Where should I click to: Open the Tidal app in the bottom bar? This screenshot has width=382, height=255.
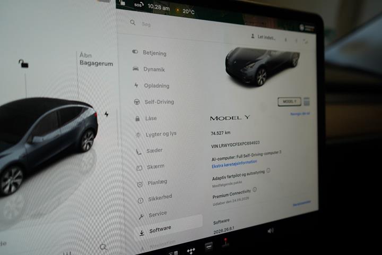pyautogui.click(x=191, y=250)
